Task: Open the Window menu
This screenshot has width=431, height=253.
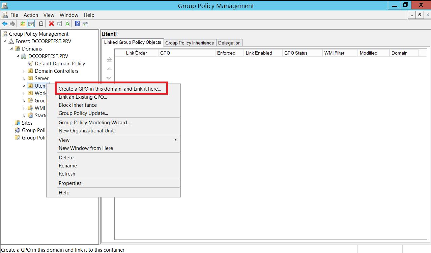Action: pos(69,15)
